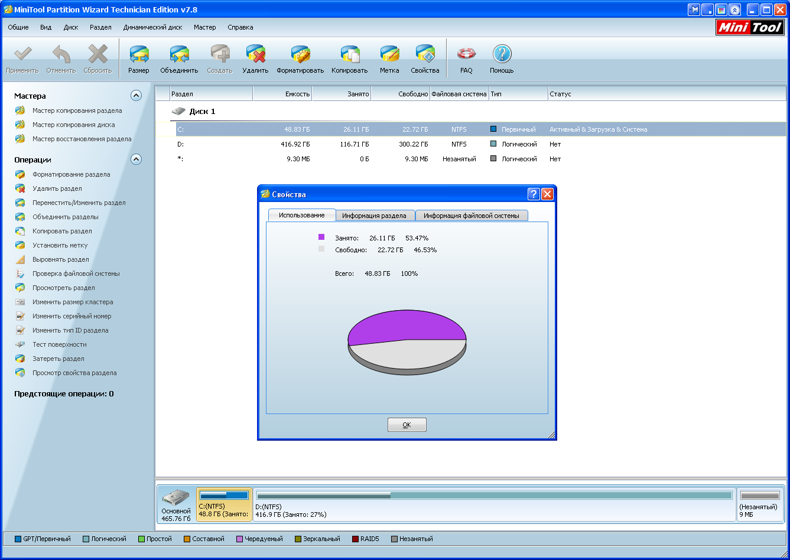Choose Установить метку operation

pyautogui.click(x=60, y=245)
